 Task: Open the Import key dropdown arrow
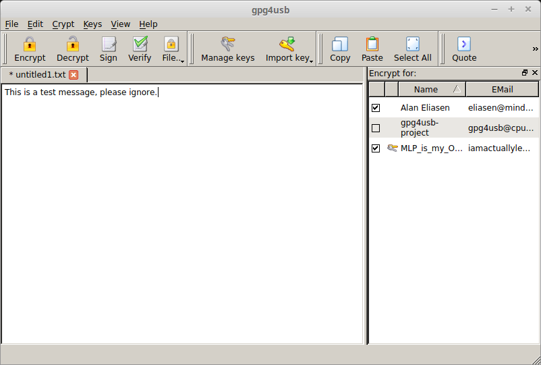[311, 61]
